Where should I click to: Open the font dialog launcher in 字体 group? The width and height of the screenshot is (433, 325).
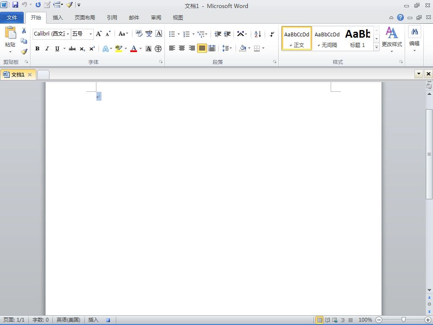coord(161,62)
